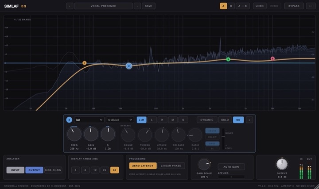
Task: Select green EQ band node 3
Action: point(228,59)
